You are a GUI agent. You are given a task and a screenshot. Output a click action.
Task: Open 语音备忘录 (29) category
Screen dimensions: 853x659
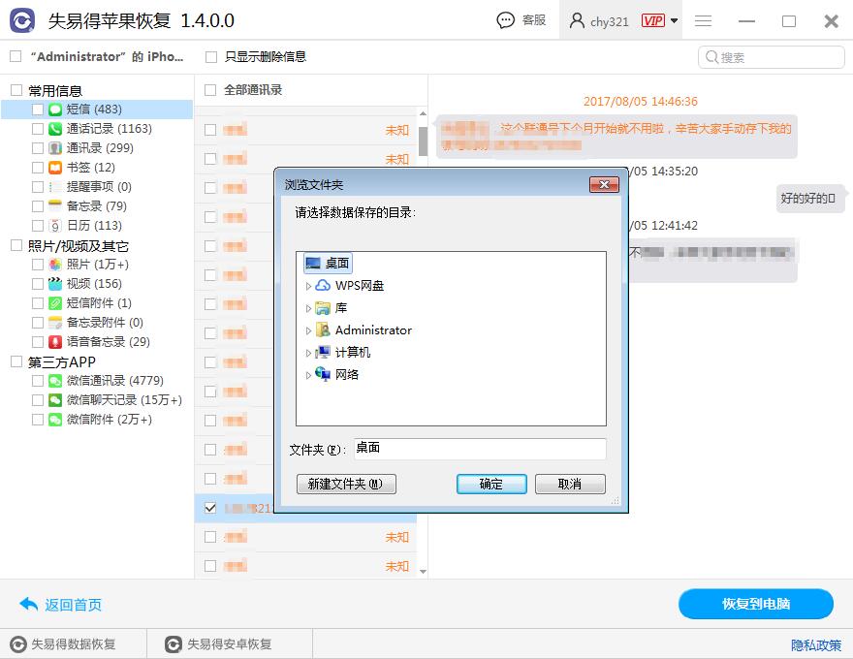click(x=109, y=342)
